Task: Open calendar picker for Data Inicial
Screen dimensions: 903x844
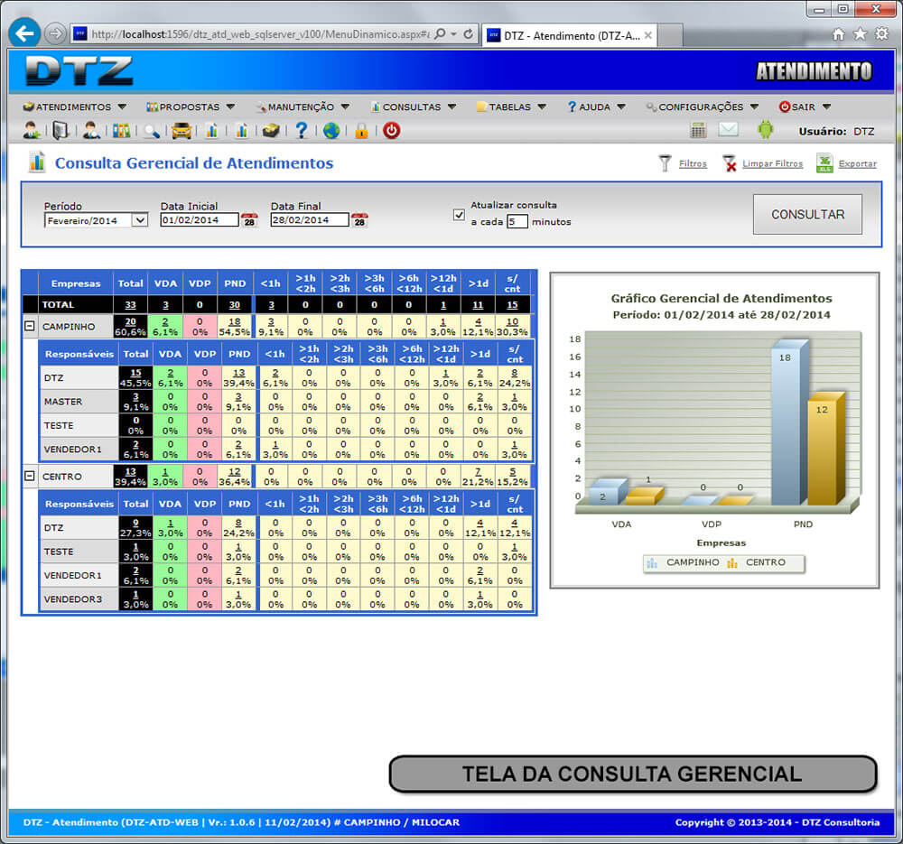Action: pyautogui.click(x=249, y=220)
